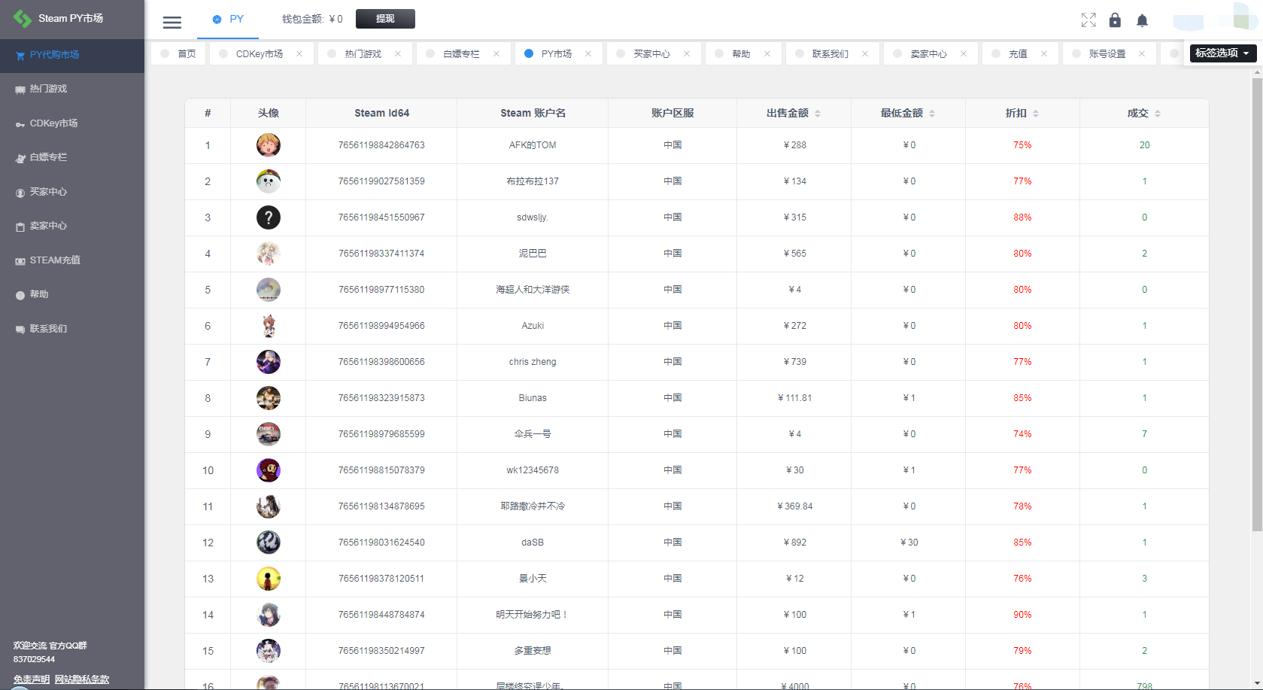Sort by 最低金额 using its sorter
1263x690 pixels.
tap(932, 113)
